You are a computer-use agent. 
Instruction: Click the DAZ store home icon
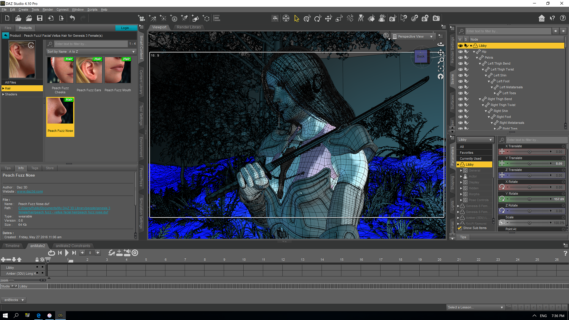[x=541, y=18]
